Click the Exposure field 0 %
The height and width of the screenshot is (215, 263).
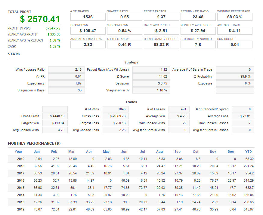[235, 84]
